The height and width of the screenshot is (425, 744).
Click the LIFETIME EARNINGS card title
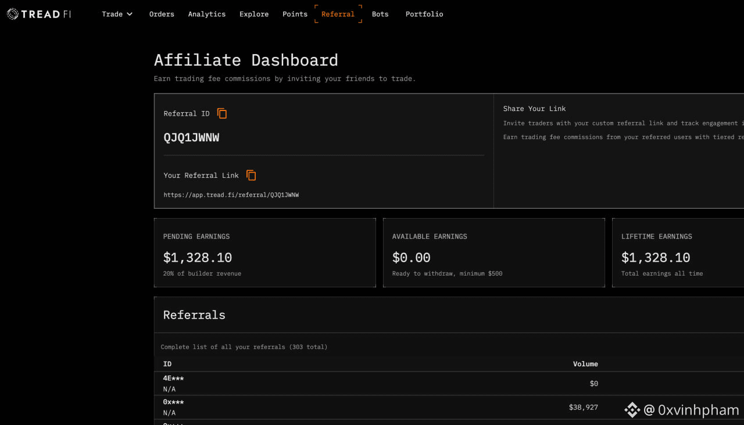(x=657, y=237)
